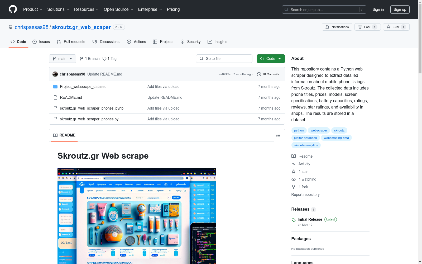Switch to the Projects tab
This screenshot has width=422, height=264.
[163, 42]
